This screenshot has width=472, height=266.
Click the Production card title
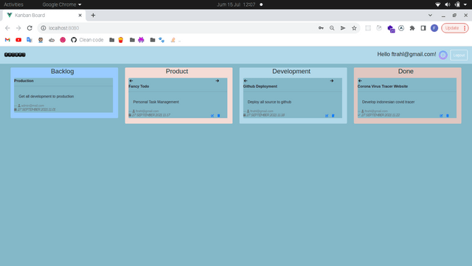(24, 81)
